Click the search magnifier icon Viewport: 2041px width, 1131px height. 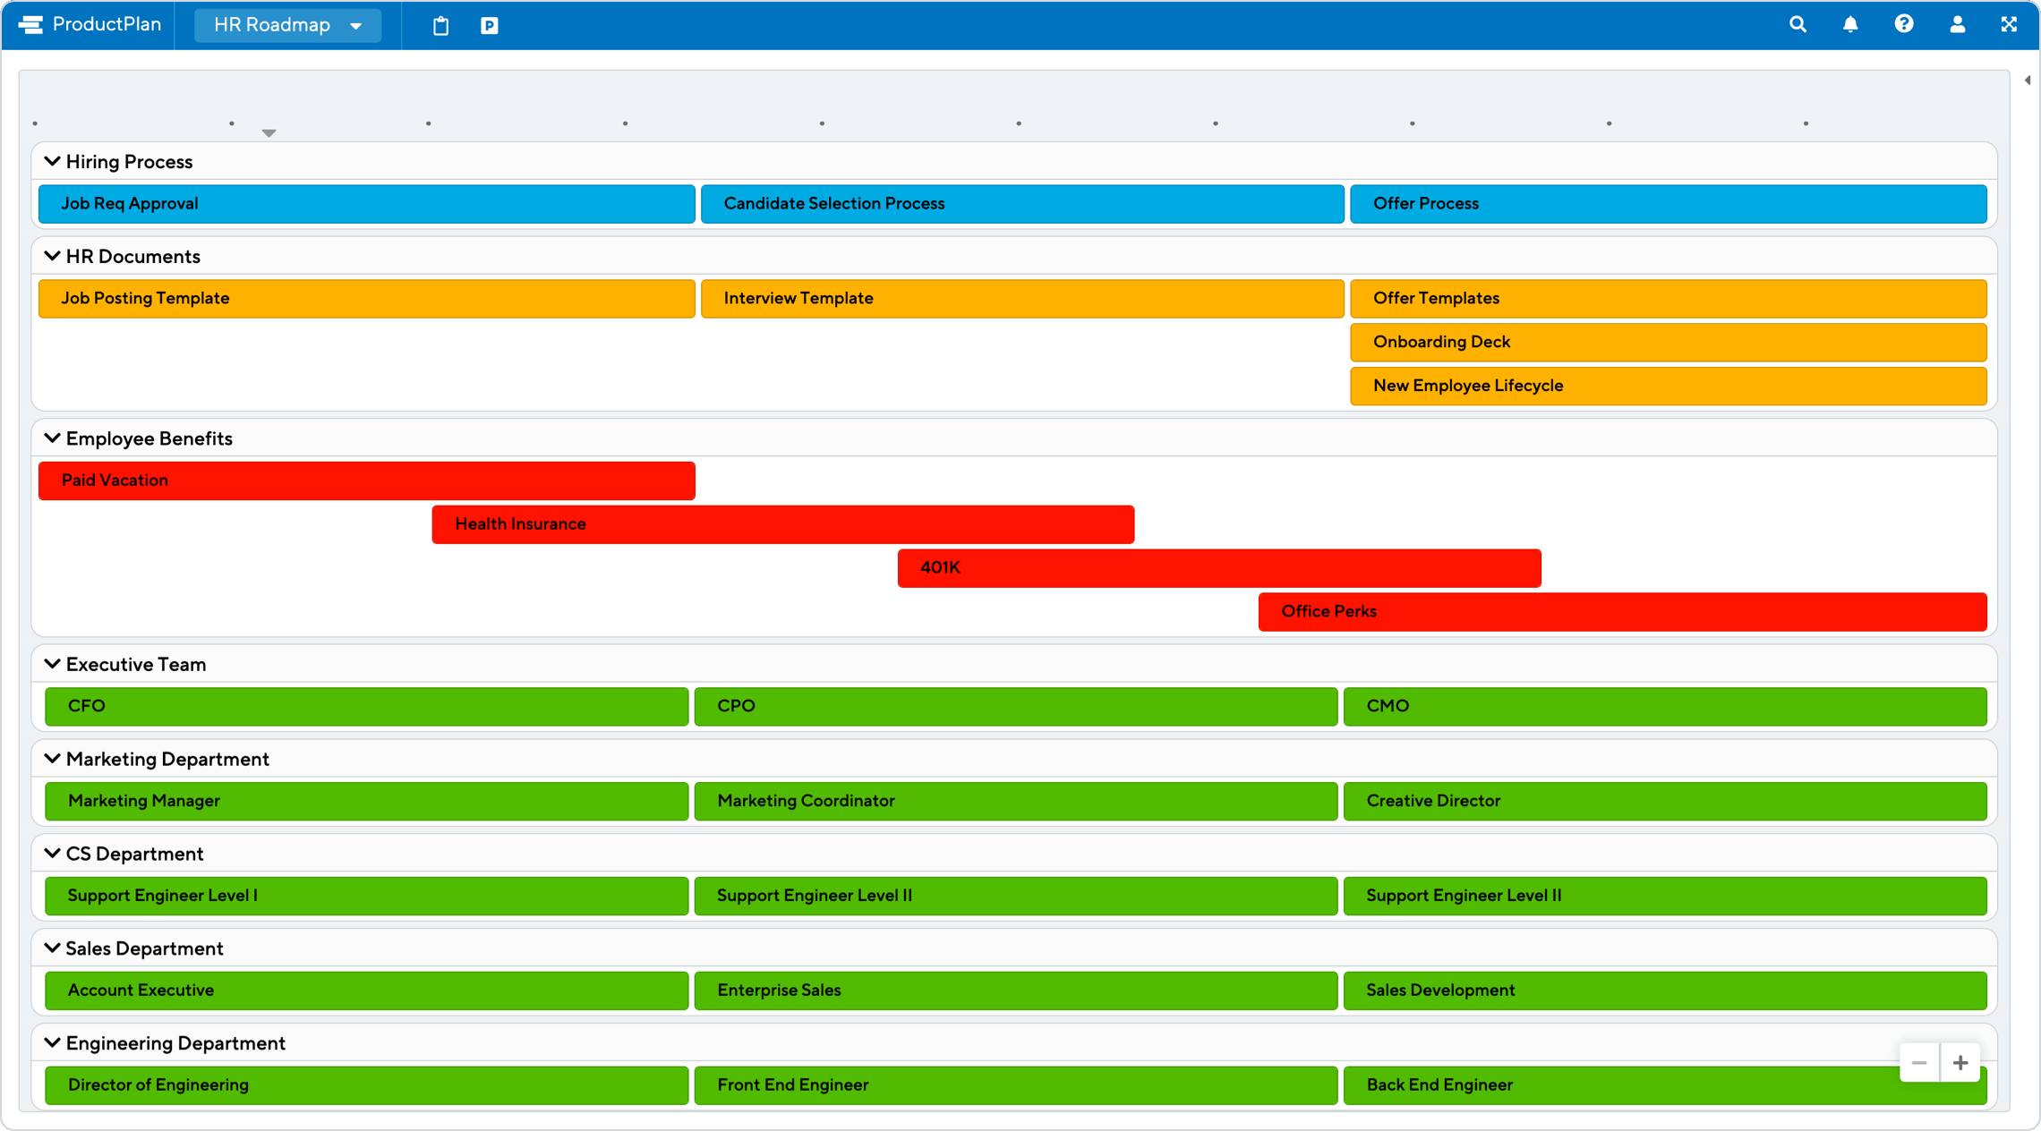[x=1798, y=25]
